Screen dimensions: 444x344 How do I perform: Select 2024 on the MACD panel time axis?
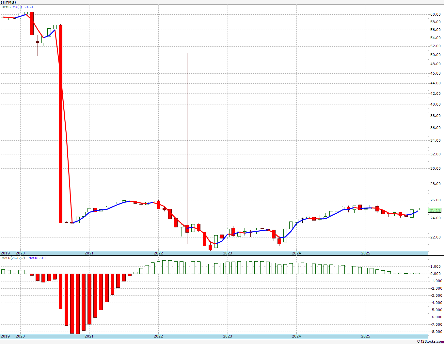point(296,336)
